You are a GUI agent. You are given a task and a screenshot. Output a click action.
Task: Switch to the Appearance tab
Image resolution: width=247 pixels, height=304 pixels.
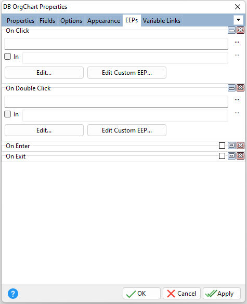tap(103, 21)
